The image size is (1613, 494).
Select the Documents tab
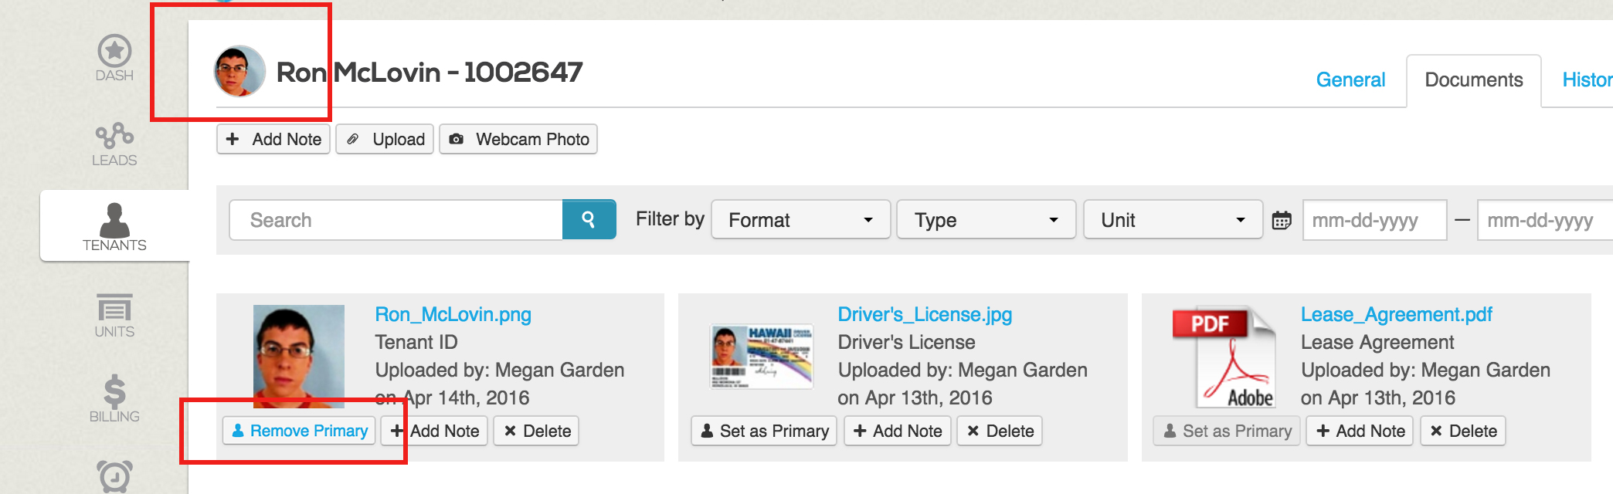[1474, 80]
